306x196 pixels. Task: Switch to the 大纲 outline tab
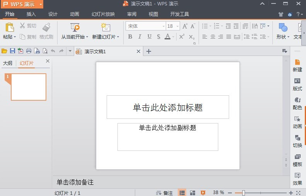[x=8, y=63]
